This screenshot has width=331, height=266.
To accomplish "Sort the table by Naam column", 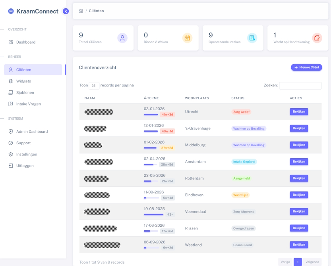I will click(90, 98).
